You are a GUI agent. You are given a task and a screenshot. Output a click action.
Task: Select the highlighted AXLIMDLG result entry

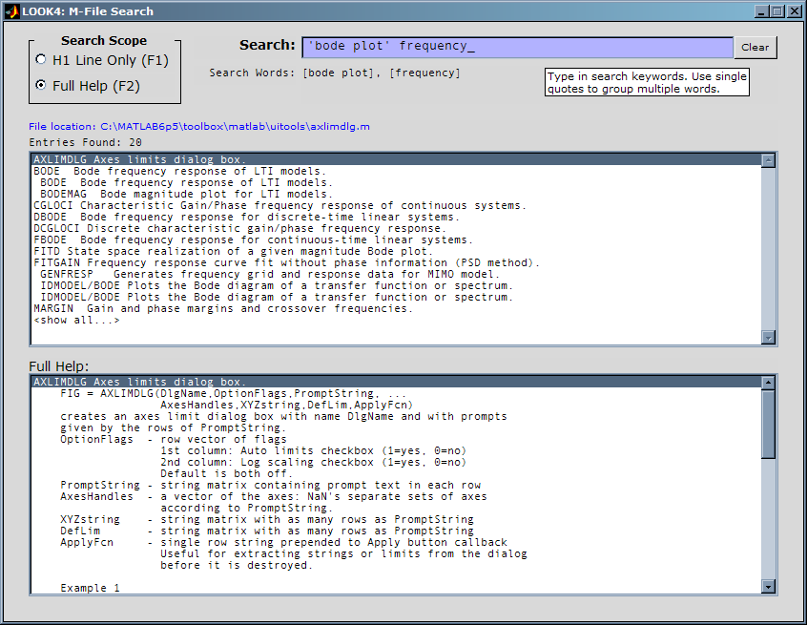pos(396,159)
